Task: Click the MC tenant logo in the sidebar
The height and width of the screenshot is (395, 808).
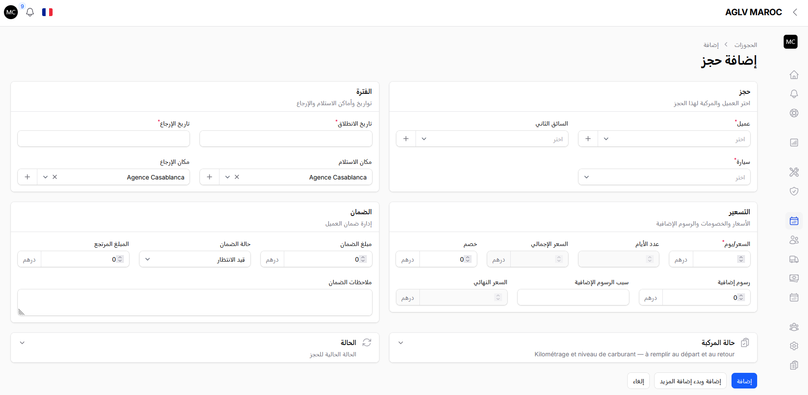Action: click(x=790, y=42)
